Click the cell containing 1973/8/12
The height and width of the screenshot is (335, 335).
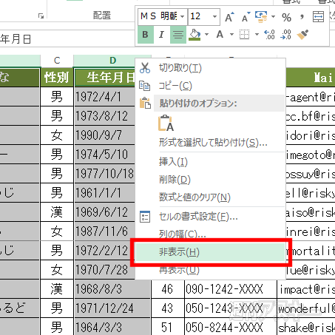pyautogui.click(x=105, y=116)
